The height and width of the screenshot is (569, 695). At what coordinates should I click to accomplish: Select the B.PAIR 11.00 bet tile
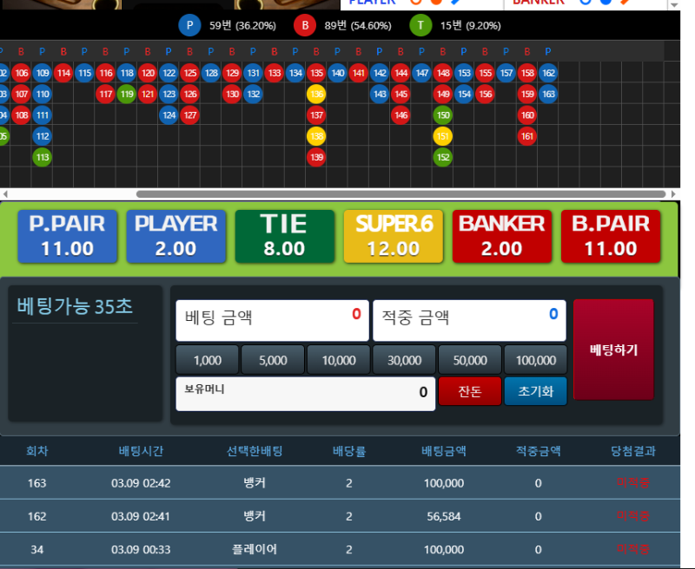click(611, 236)
